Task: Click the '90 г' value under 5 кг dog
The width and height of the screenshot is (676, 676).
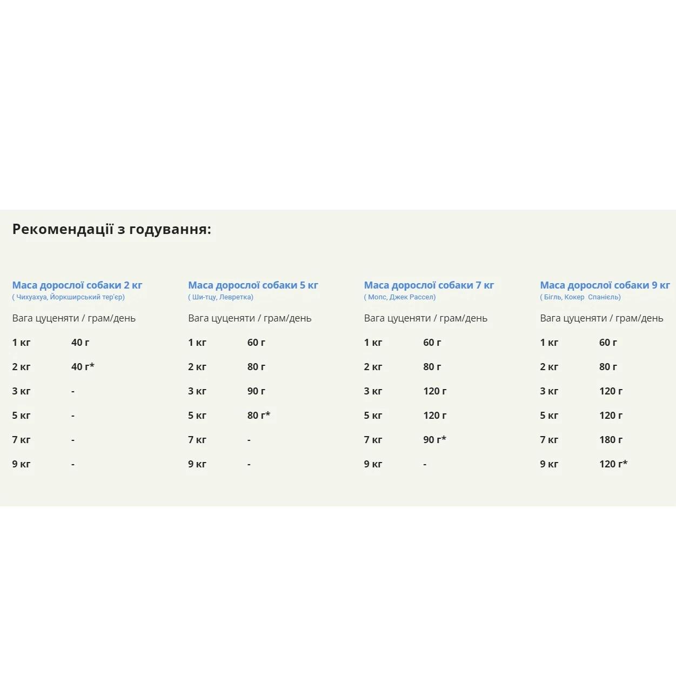Action: [256, 391]
